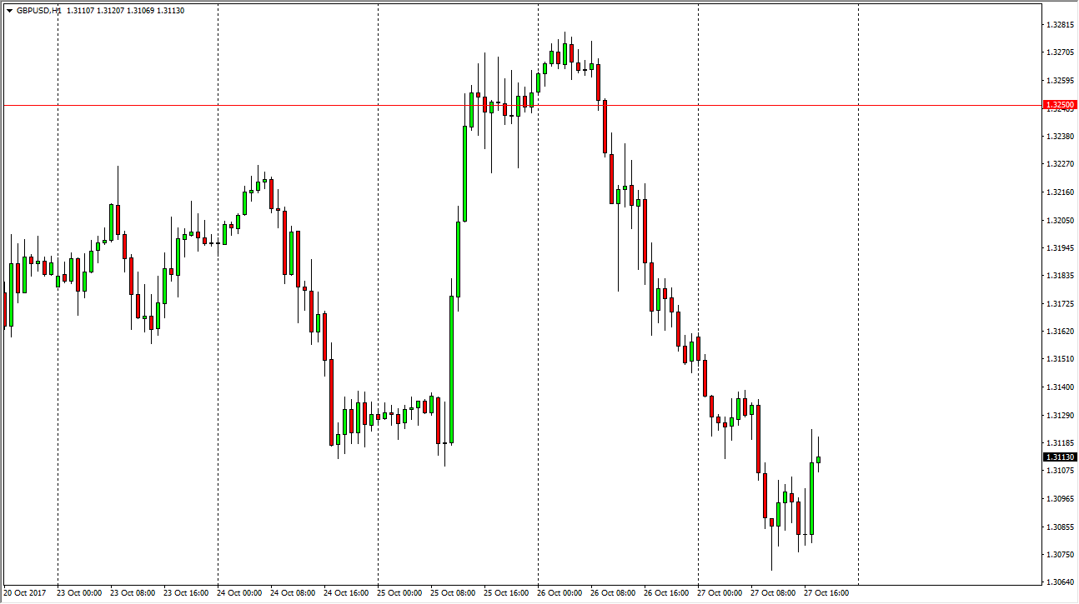The width and height of the screenshot is (1079, 604).
Task: Click the 25 Oct 16:00 time label
Action: pos(507,593)
